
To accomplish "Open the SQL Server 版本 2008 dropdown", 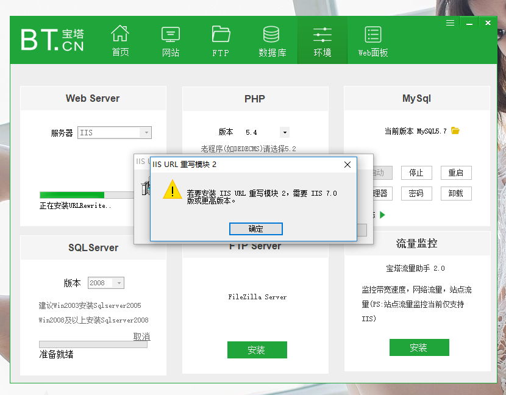I will [106, 283].
